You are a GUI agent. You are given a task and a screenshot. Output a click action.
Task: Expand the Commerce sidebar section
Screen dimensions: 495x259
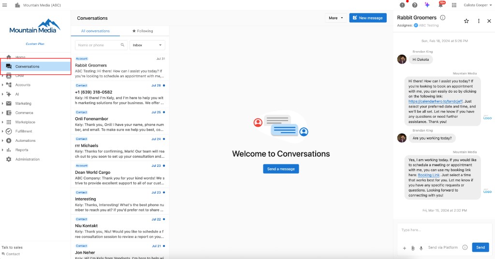(x=2, y=113)
